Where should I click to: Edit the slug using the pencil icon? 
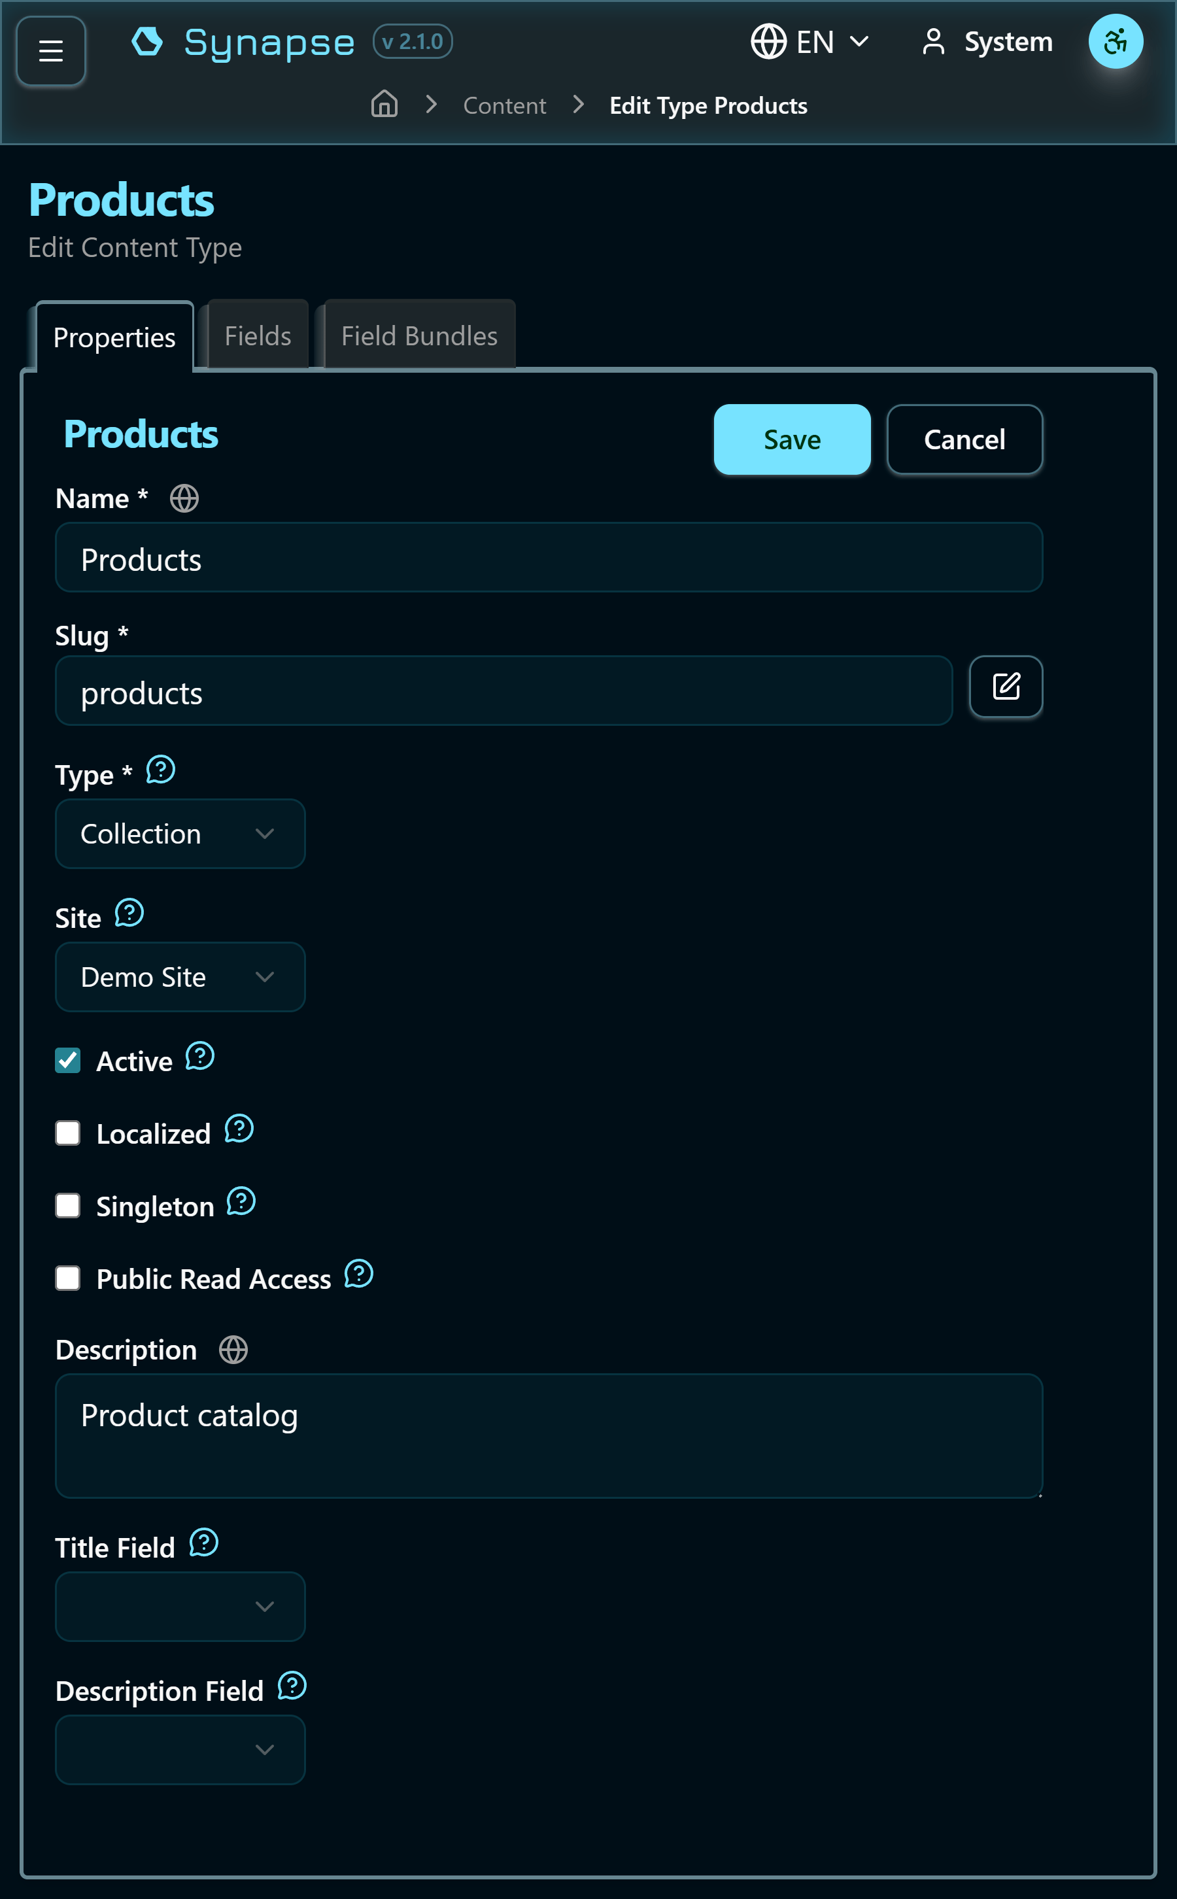(x=1005, y=687)
